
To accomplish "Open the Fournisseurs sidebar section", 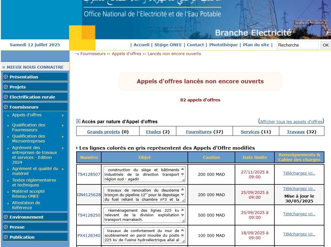I will (x=35, y=107).
